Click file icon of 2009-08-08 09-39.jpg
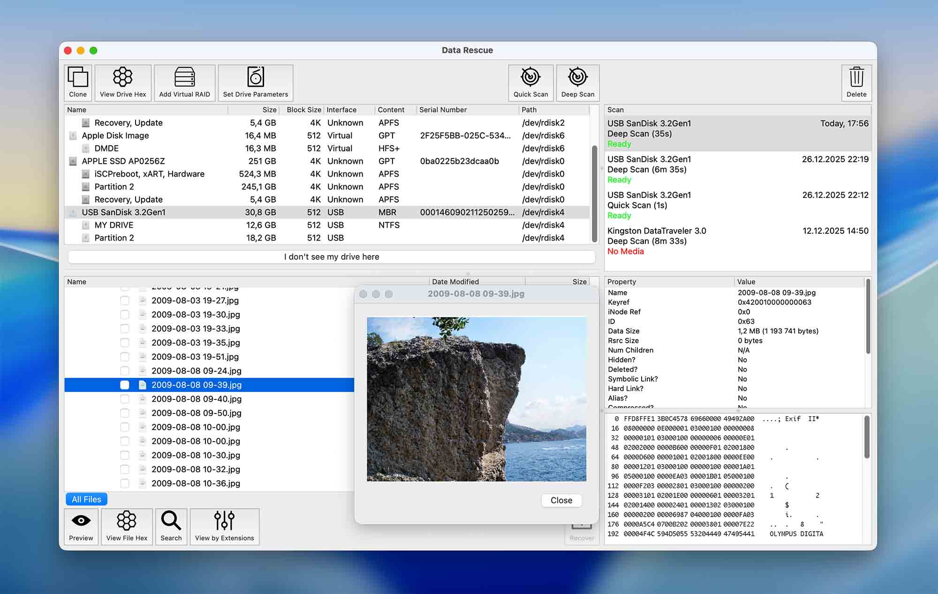The width and height of the screenshot is (938, 594). pyautogui.click(x=143, y=385)
